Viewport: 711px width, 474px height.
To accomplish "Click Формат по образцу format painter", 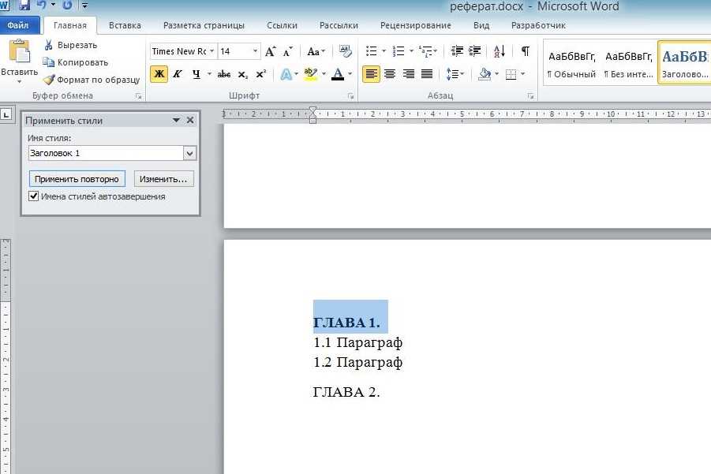I will (92, 80).
